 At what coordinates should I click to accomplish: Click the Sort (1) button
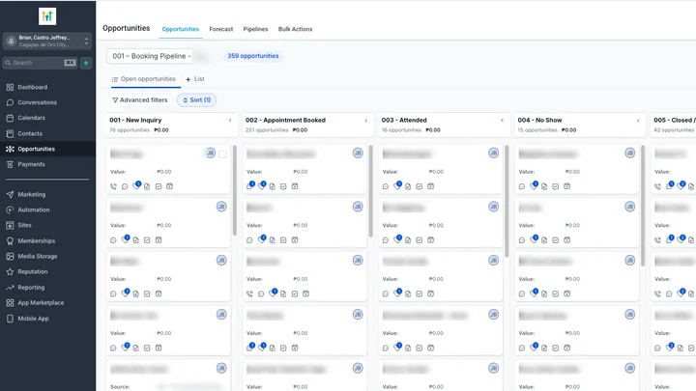(x=196, y=100)
